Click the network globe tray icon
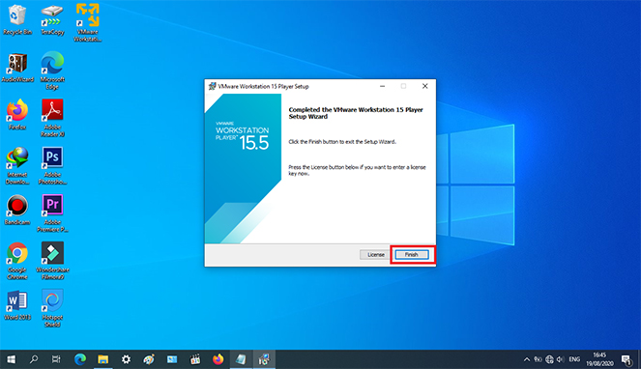 pos(549,359)
